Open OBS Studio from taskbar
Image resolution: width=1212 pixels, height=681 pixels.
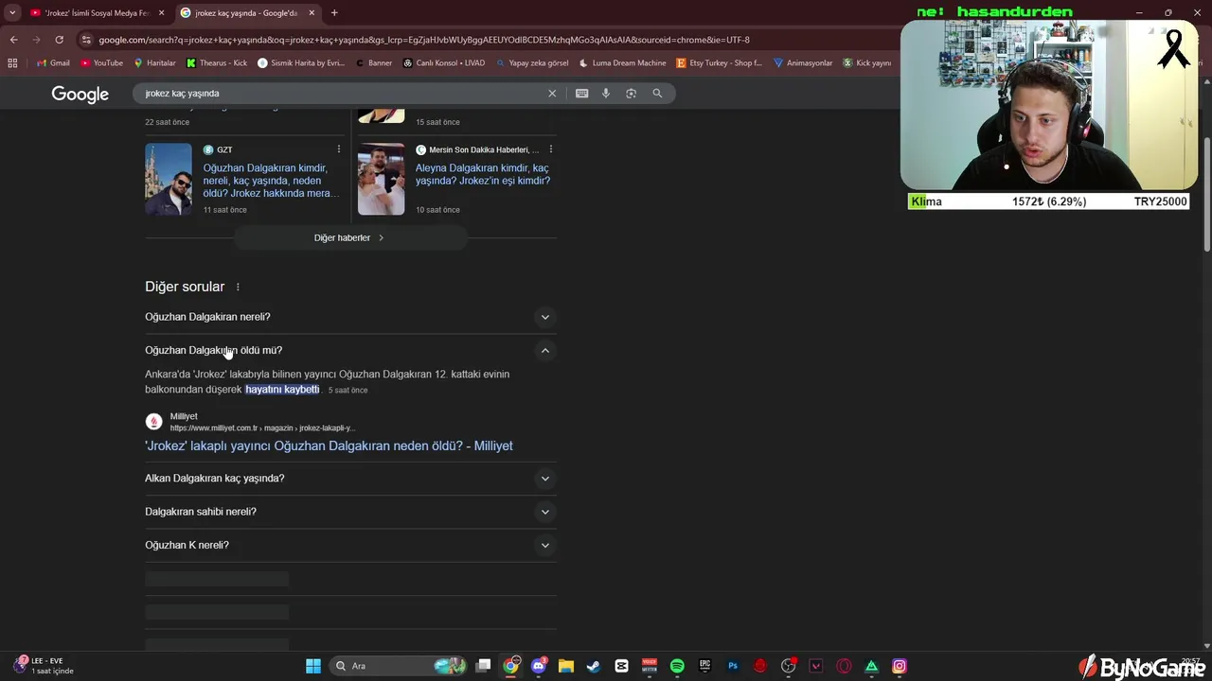click(788, 666)
